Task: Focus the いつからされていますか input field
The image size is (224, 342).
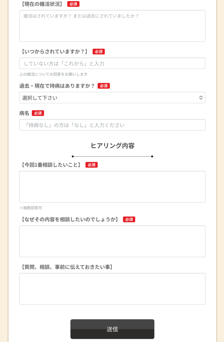Action: (x=112, y=63)
